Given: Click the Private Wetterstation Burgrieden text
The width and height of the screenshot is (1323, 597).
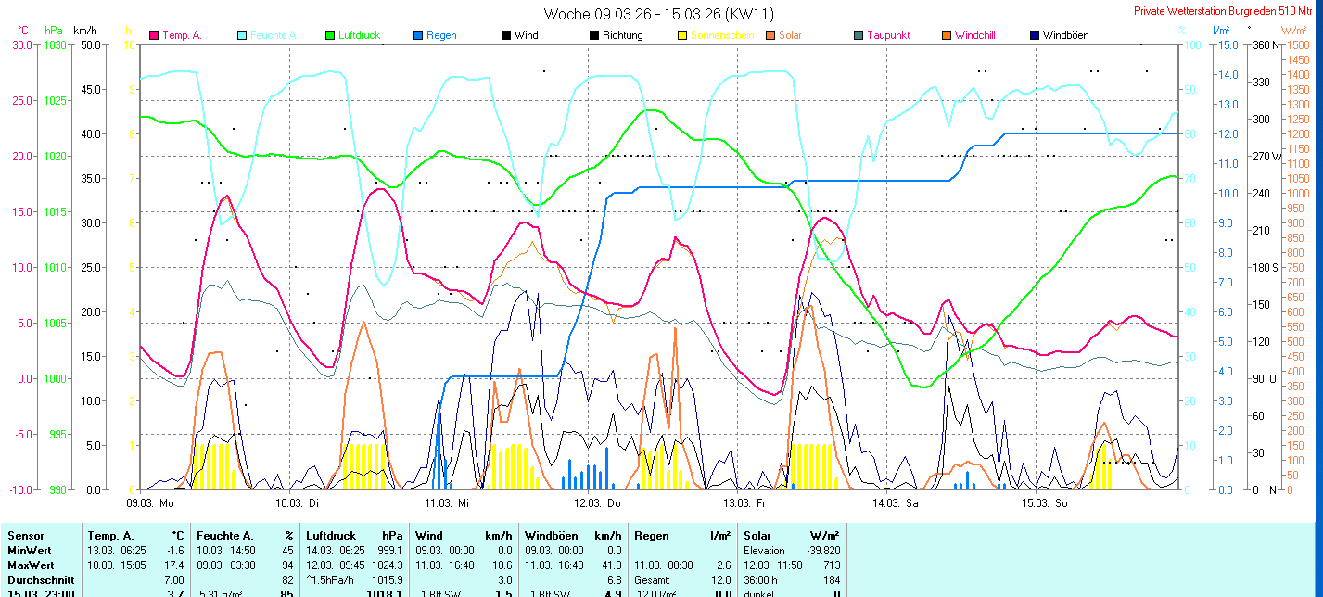Looking at the screenshot, I should coord(1226,11).
